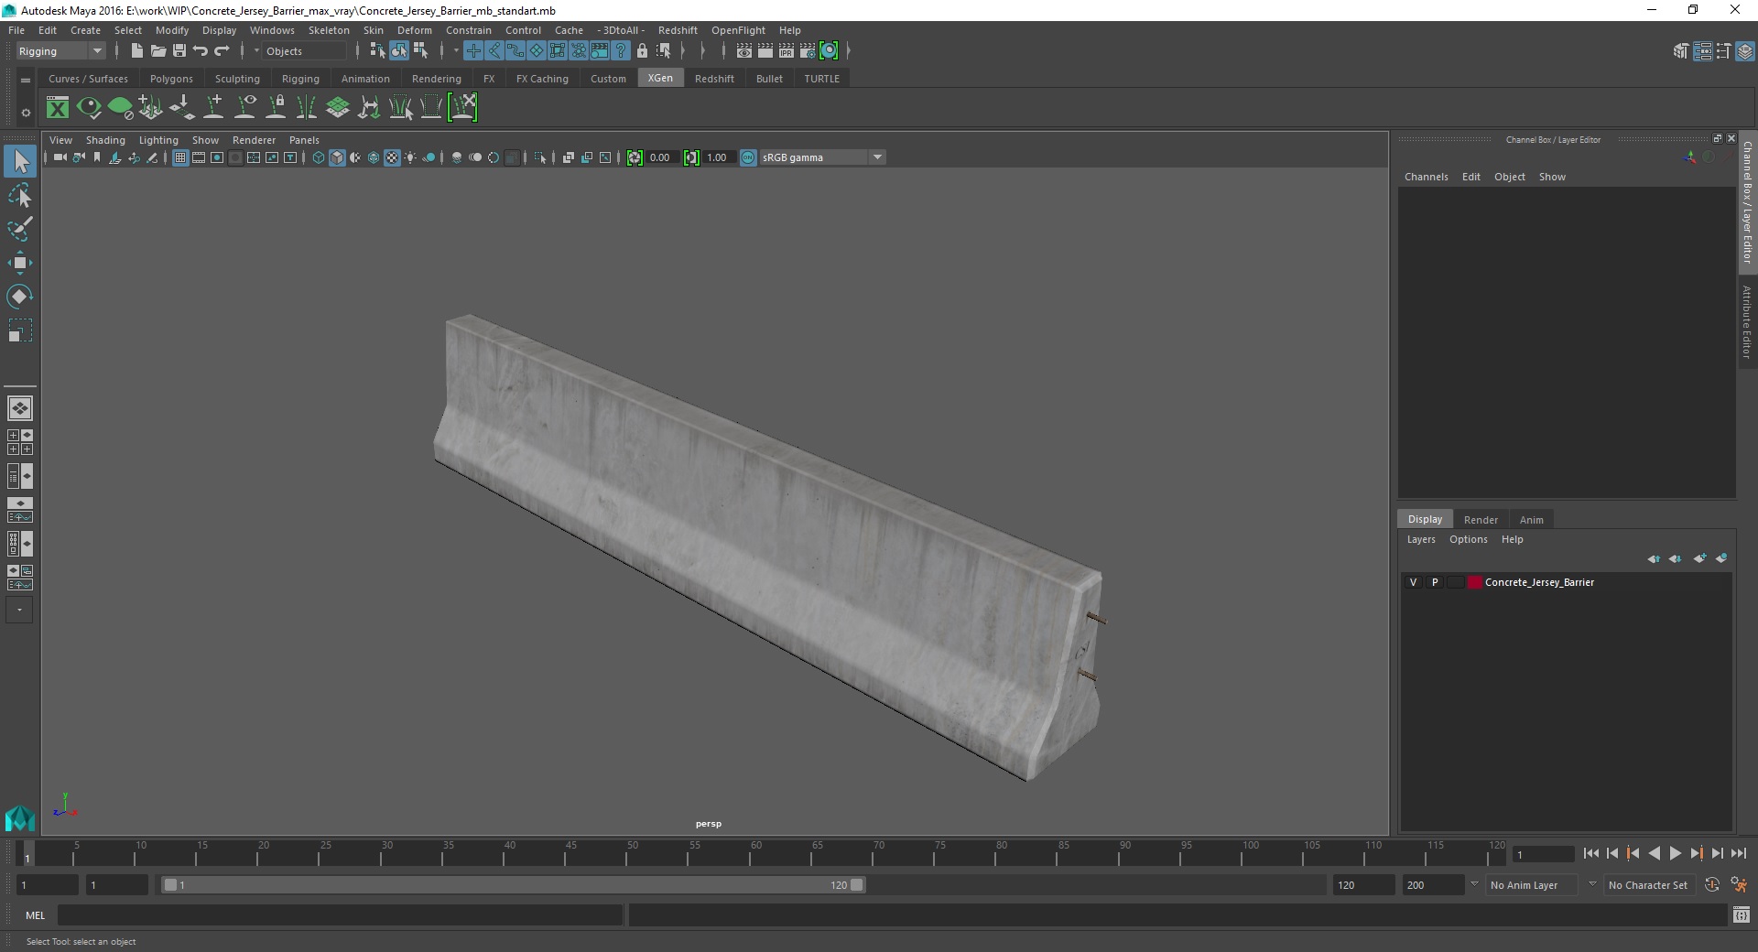1758x952 pixels.
Task: Click the red layer color swatch
Action: (x=1474, y=582)
